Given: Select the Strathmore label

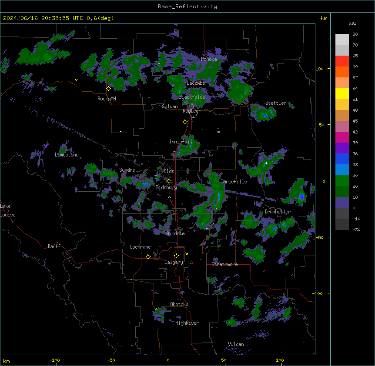Looking at the screenshot, I should (x=224, y=264).
